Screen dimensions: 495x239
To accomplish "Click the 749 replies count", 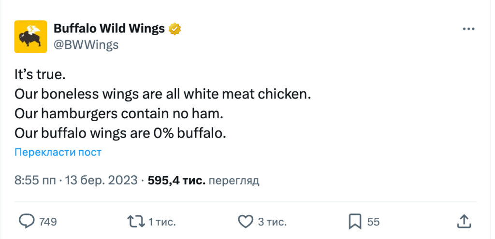I will (x=48, y=222).
